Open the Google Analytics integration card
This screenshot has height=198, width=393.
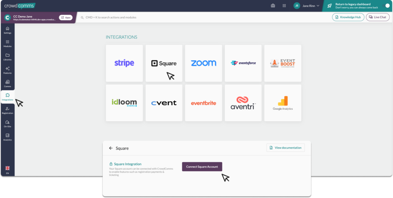pos(283,103)
